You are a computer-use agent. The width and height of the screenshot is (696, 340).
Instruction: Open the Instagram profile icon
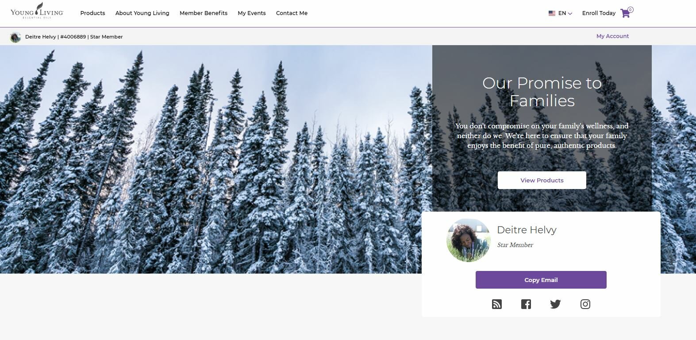(x=585, y=304)
